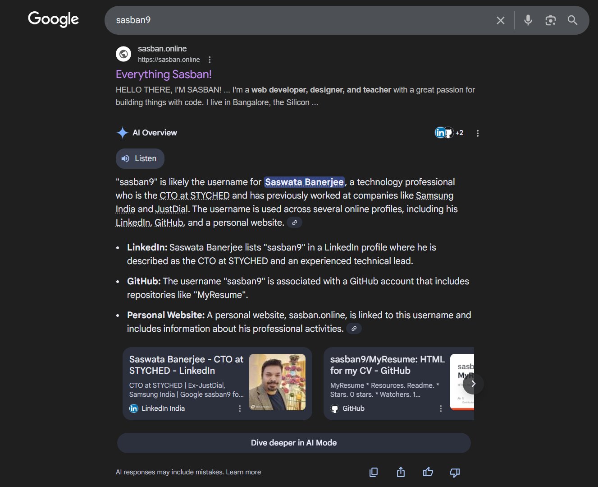Viewport: 598px width, 487px height.
Task: Open options menu on LinkedIn card
Action: 240,408
